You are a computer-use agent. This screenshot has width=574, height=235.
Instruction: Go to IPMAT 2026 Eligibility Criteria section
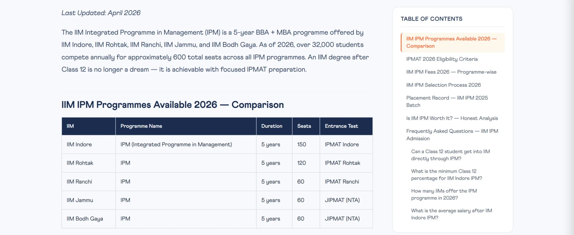click(442, 59)
